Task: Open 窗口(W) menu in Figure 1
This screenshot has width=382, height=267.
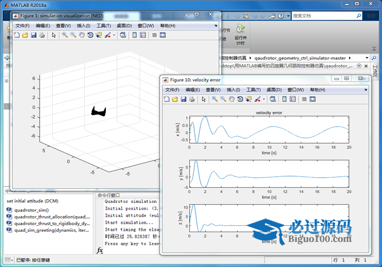Action: click(146, 26)
